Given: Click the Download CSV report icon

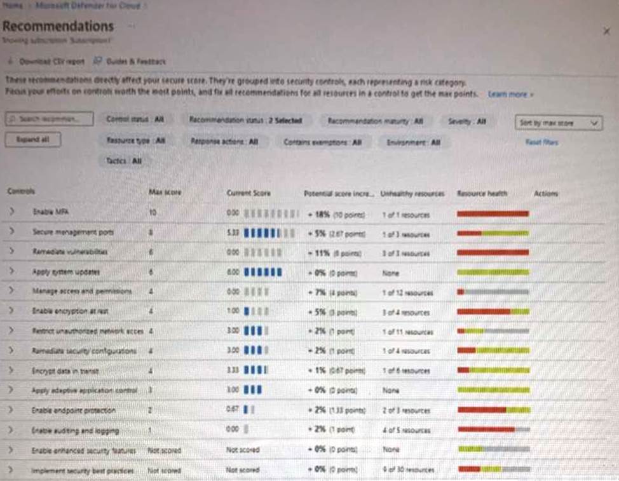Looking at the screenshot, I should tap(11, 62).
